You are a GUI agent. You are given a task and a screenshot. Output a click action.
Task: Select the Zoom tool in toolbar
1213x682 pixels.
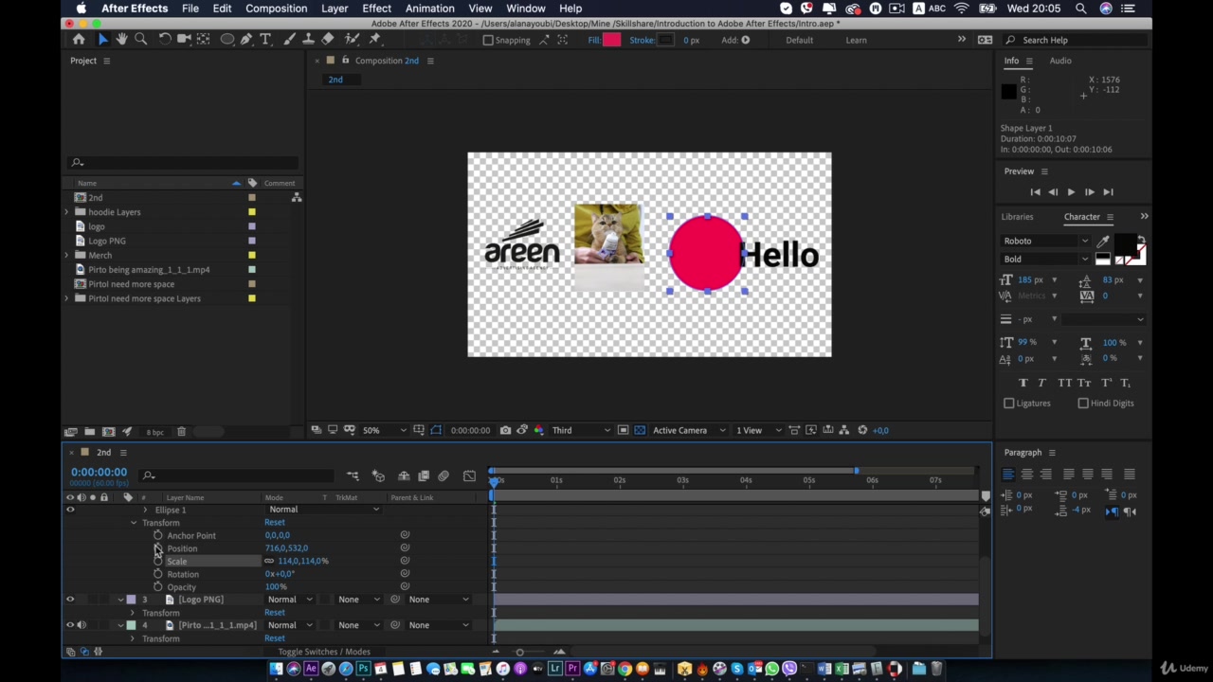(x=140, y=40)
